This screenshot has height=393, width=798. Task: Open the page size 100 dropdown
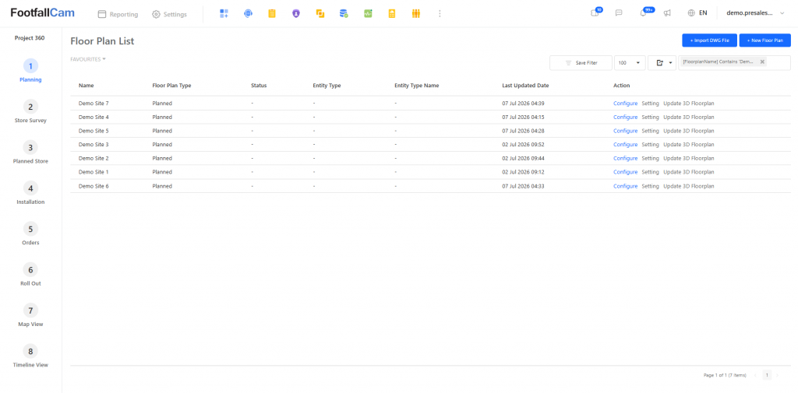[630, 62]
